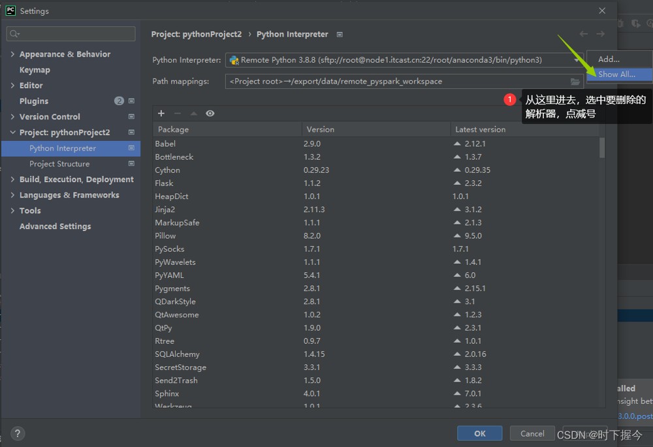This screenshot has height=447, width=653.
Task: Select the QDarkStyle package row
Action: click(376, 301)
